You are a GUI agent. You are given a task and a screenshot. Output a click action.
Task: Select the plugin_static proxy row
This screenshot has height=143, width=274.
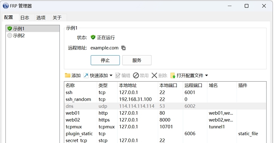click(x=165, y=133)
